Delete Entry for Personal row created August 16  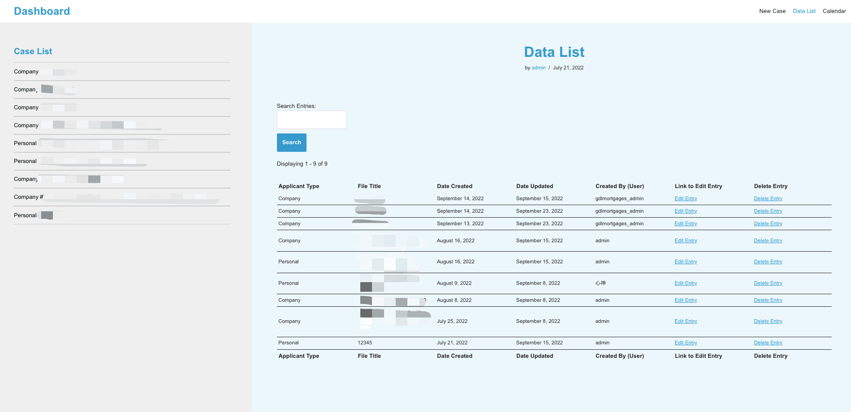pos(768,262)
